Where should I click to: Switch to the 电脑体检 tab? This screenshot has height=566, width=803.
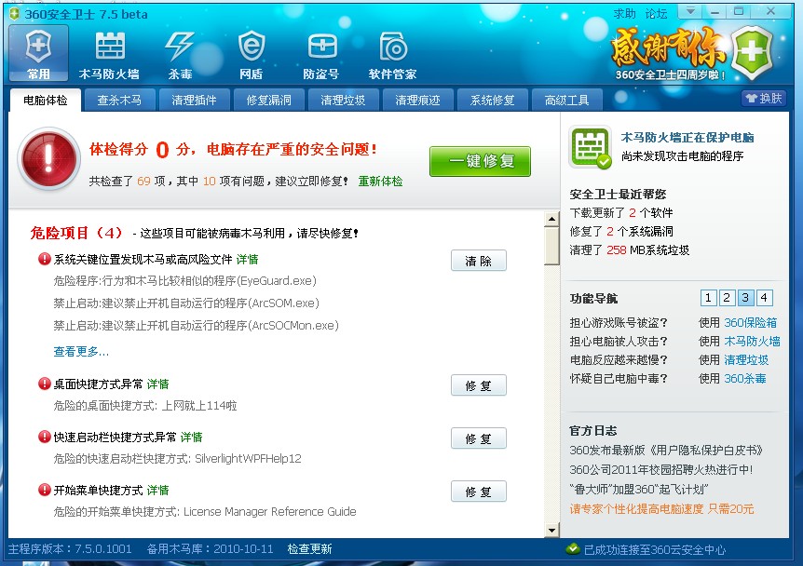coord(46,101)
